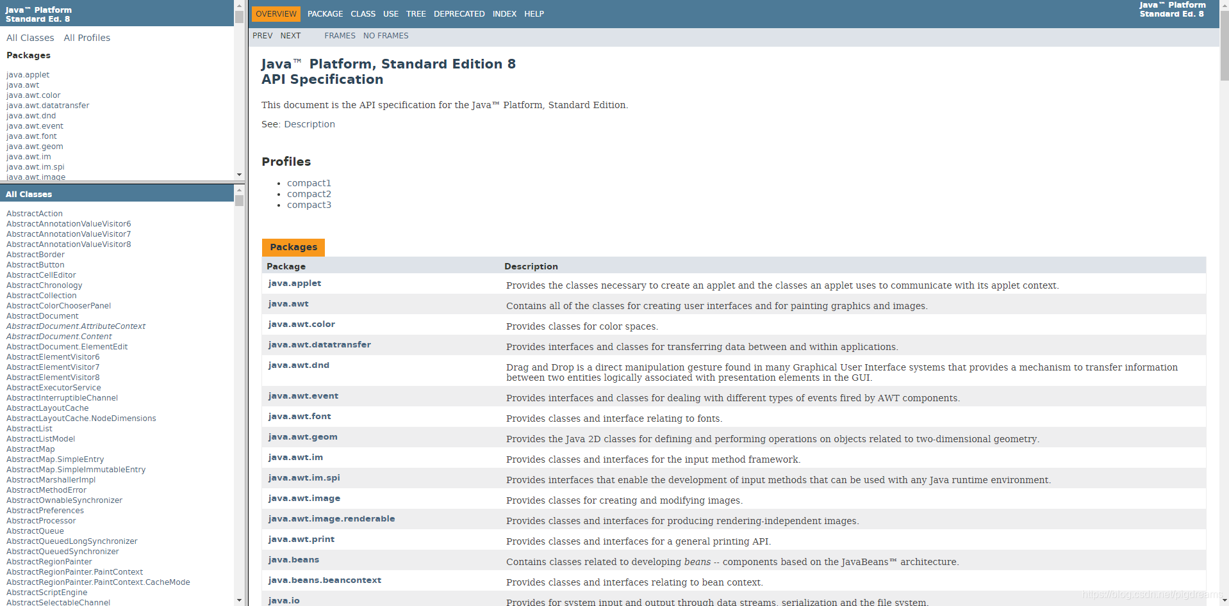Screen dimensions: 1229x606
Task: Open the TREE navigation item
Action: [416, 14]
